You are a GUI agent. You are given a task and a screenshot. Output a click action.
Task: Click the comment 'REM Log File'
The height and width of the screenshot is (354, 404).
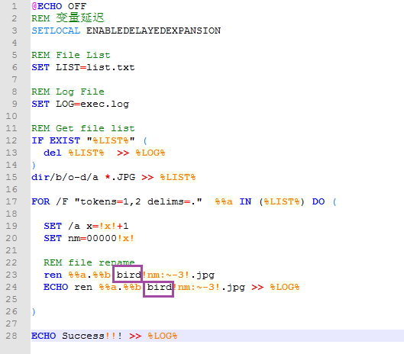coord(68,92)
